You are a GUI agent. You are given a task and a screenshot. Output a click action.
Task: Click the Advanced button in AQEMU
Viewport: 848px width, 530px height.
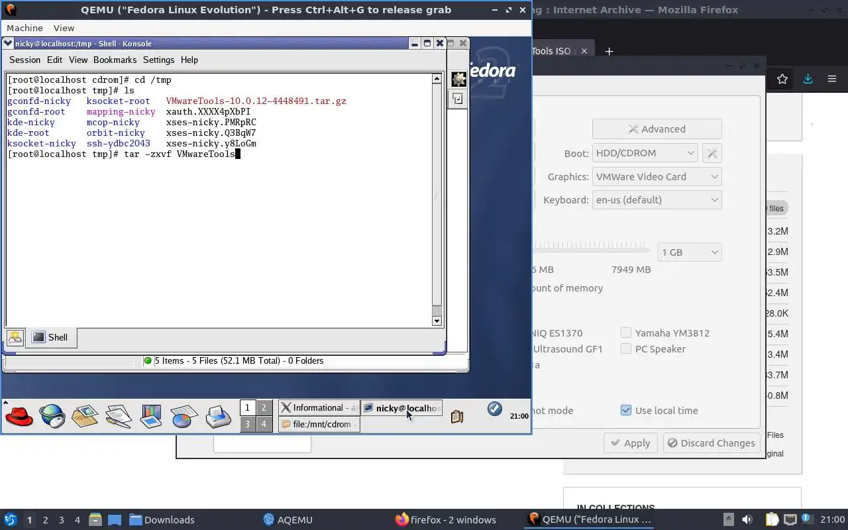(x=657, y=129)
